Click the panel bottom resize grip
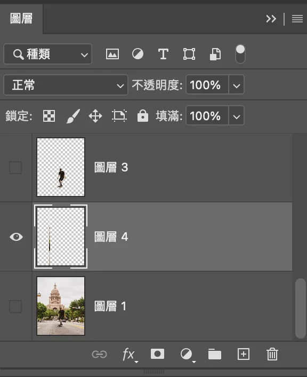The image size is (307, 377). pos(154,372)
